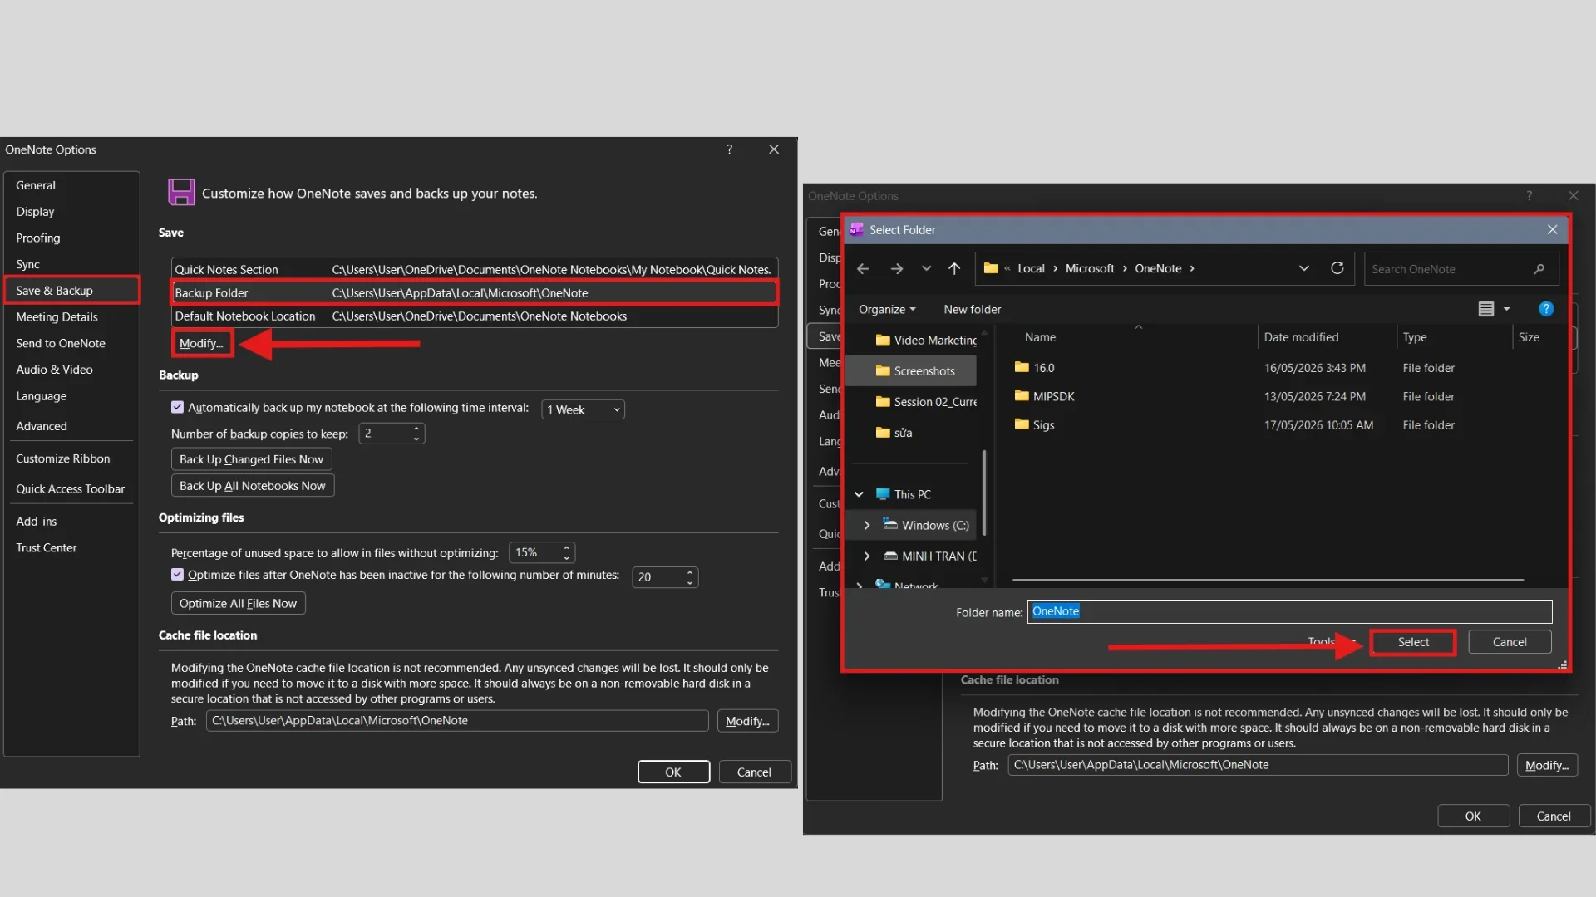
Task: Click Back Up Changed Files Now
Action: [251, 459]
